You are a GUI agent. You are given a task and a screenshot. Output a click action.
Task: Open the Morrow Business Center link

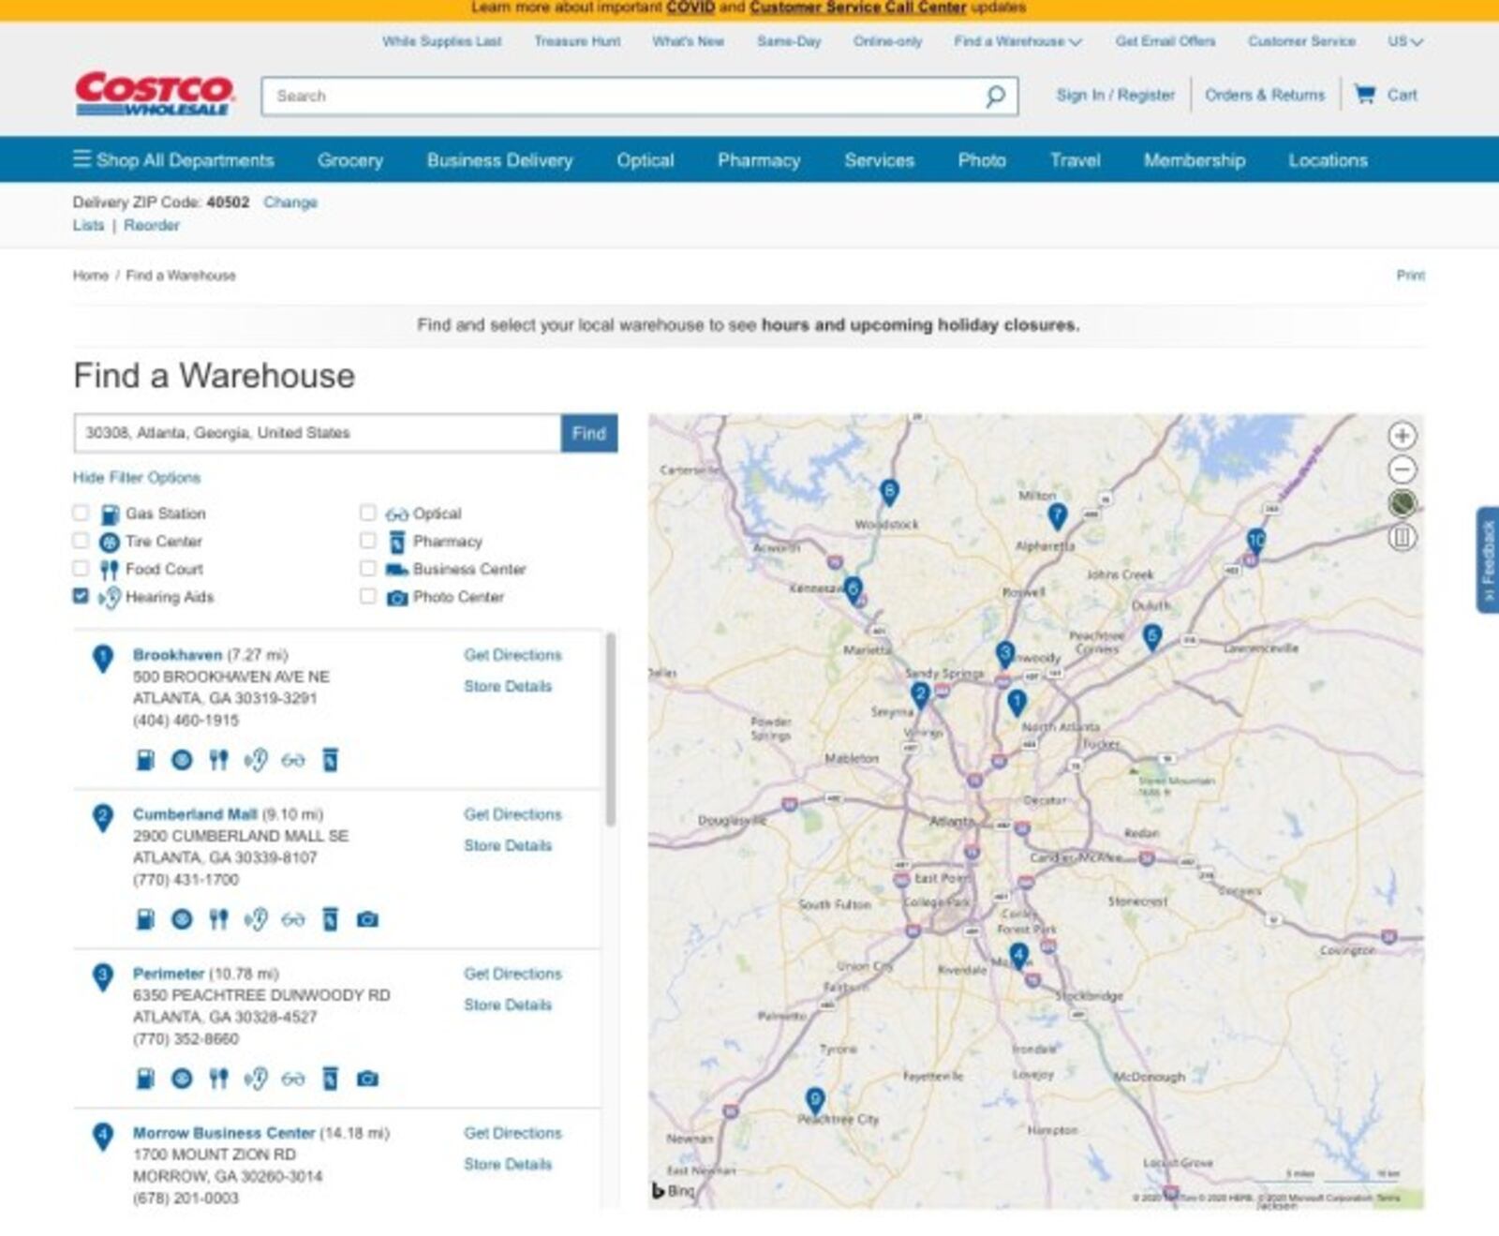coord(224,1133)
